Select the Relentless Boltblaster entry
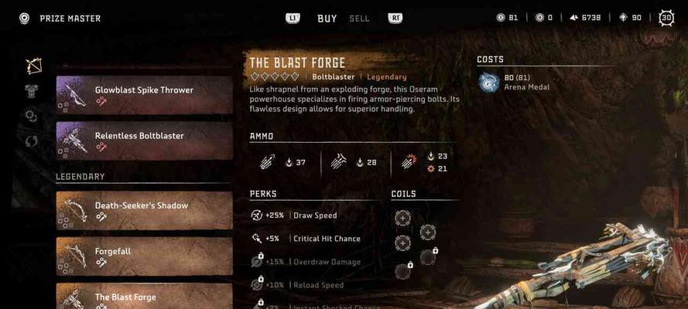 [145, 141]
